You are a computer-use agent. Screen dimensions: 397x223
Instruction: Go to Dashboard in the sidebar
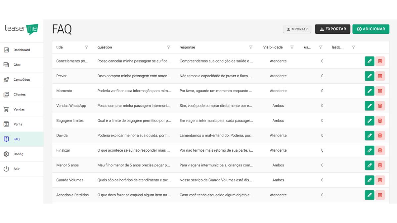(22, 50)
